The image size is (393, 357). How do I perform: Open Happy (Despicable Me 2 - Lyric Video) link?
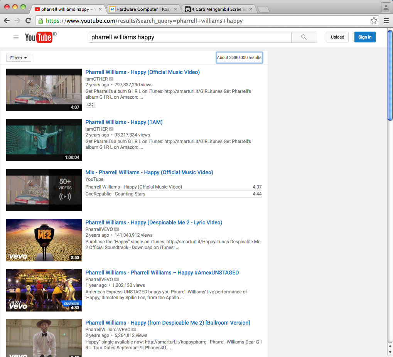(x=154, y=222)
